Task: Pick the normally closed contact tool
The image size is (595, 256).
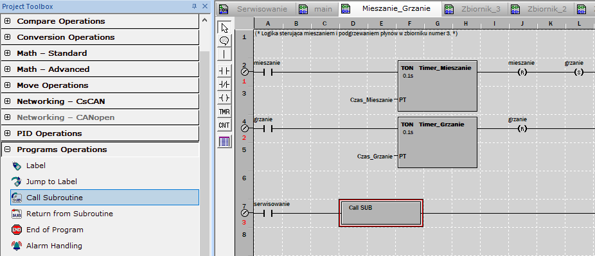Action: click(225, 85)
